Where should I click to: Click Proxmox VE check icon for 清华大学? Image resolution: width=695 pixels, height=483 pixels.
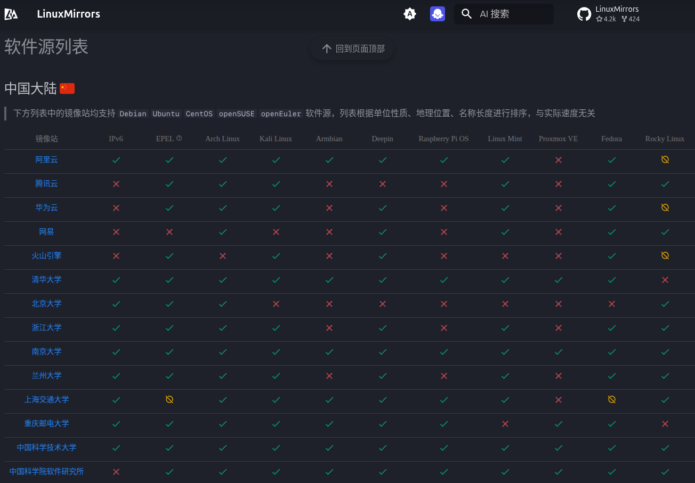click(559, 280)
